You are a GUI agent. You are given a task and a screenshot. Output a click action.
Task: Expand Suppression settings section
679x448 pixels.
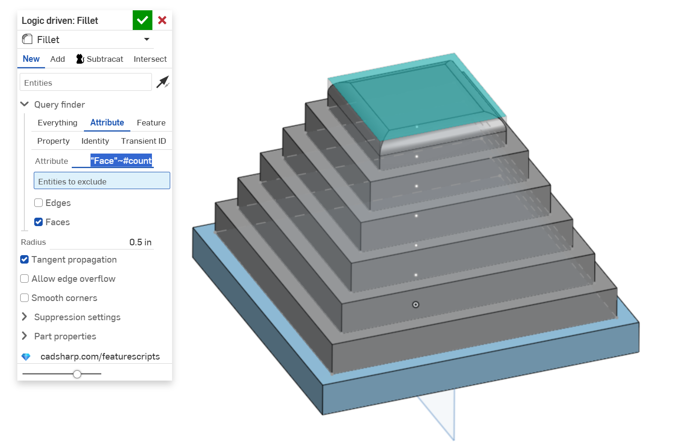(24, 317)
